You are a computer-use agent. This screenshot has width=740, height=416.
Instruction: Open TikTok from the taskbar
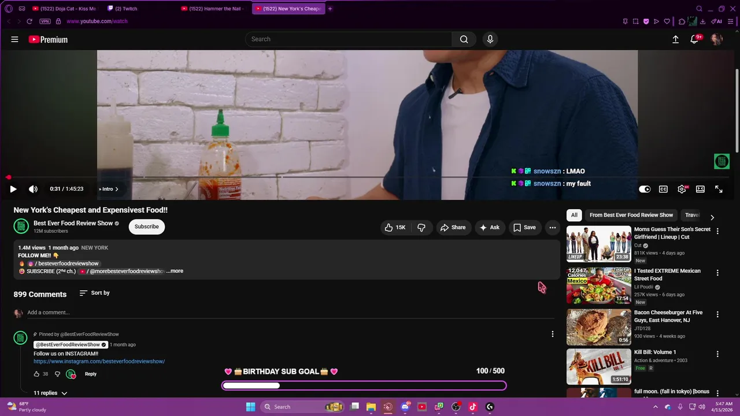(472, 407)
